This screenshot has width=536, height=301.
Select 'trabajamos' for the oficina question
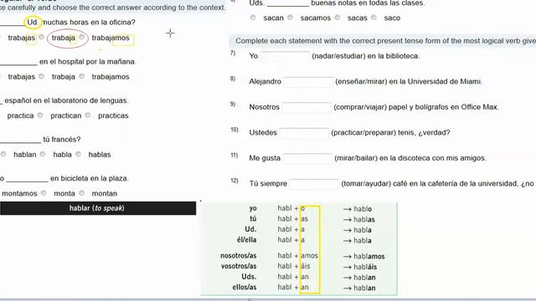[x=82, y=37]
